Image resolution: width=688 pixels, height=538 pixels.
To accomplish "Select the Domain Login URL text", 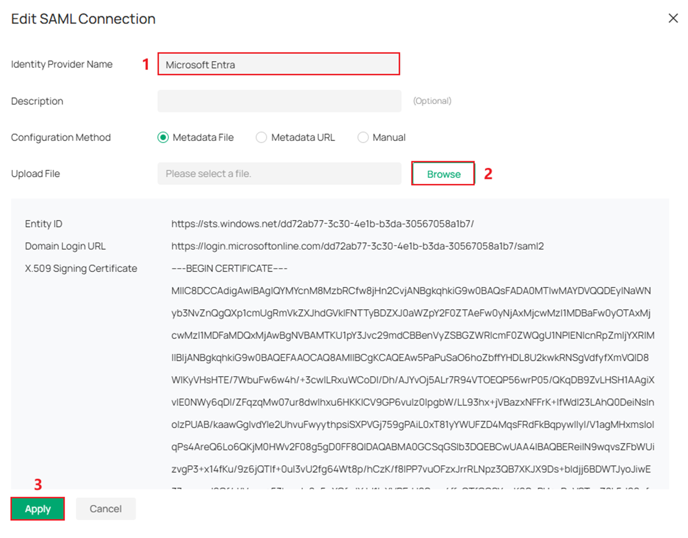I will coord(357,246).
